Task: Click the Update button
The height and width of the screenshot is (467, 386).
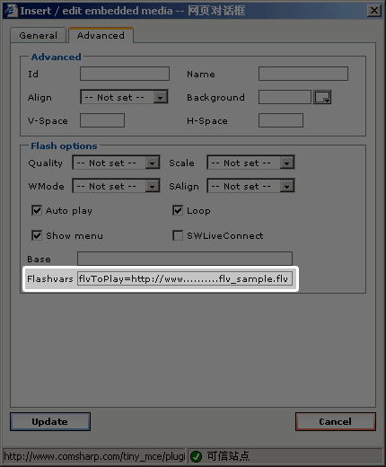Action: click(50, 421)
